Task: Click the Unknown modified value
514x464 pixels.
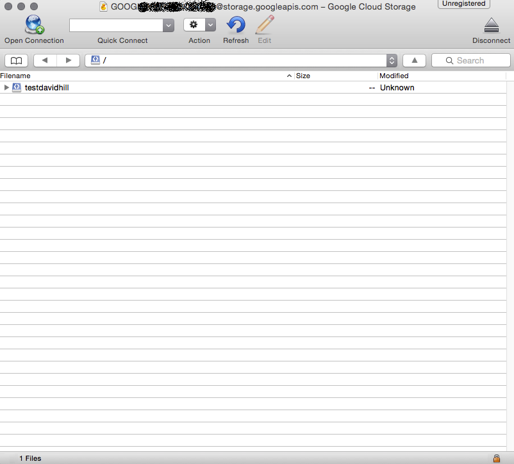Action: tap(397, 88)
